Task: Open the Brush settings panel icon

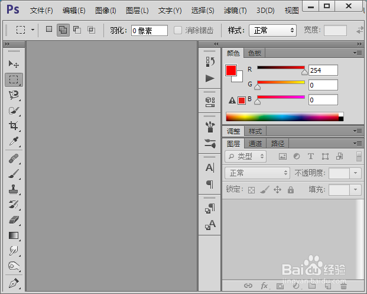Action: click(210, 143)
